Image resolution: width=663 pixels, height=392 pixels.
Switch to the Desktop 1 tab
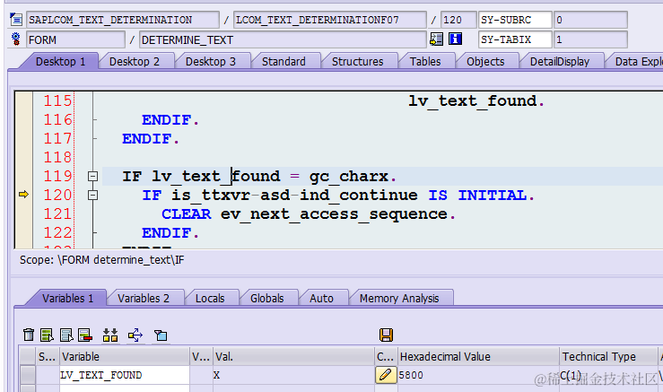coord(60,61)
